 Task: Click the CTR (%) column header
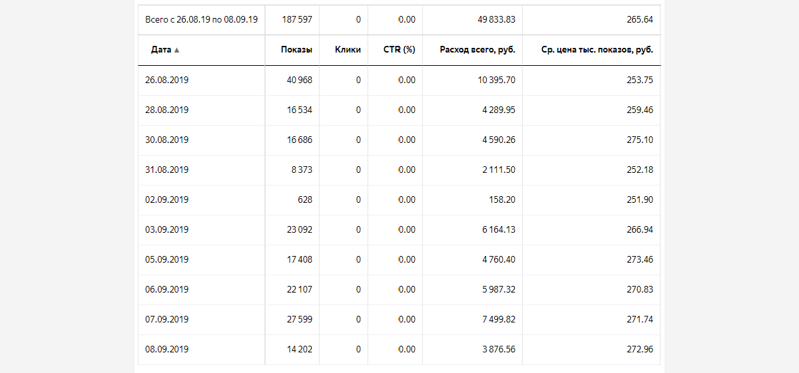click(400, 50)
